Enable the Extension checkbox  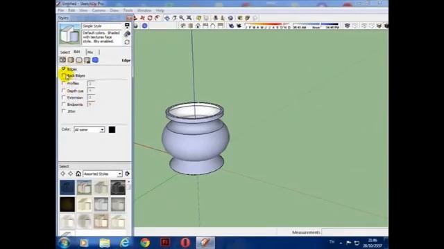[64, 98]
